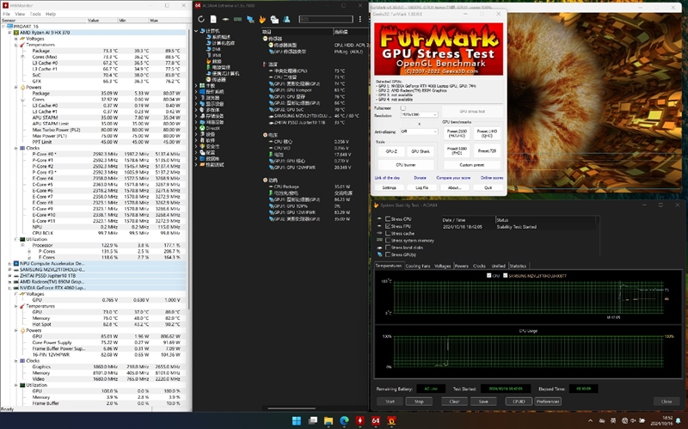Image resolution: width=688 pixels, height=429 pixels.
Task: Collapse AMD Ryzen AI 9 HX 370 node
Action: [9, 33]
